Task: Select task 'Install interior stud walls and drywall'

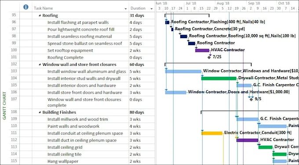Action: (84, 79)
